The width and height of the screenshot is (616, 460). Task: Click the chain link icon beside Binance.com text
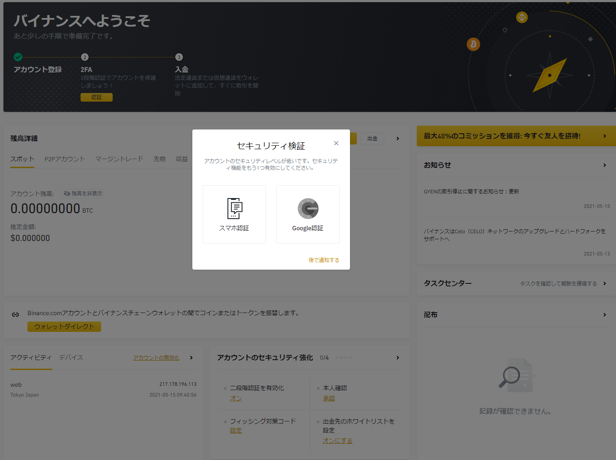coord(15,315)
